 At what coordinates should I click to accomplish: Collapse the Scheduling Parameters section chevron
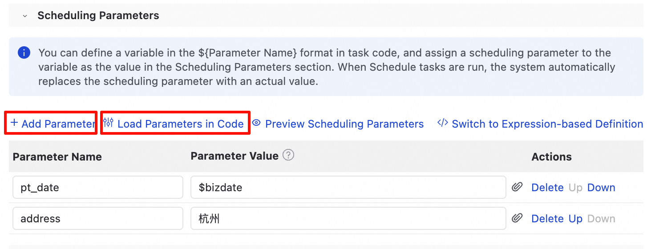[x=25, y=16]
